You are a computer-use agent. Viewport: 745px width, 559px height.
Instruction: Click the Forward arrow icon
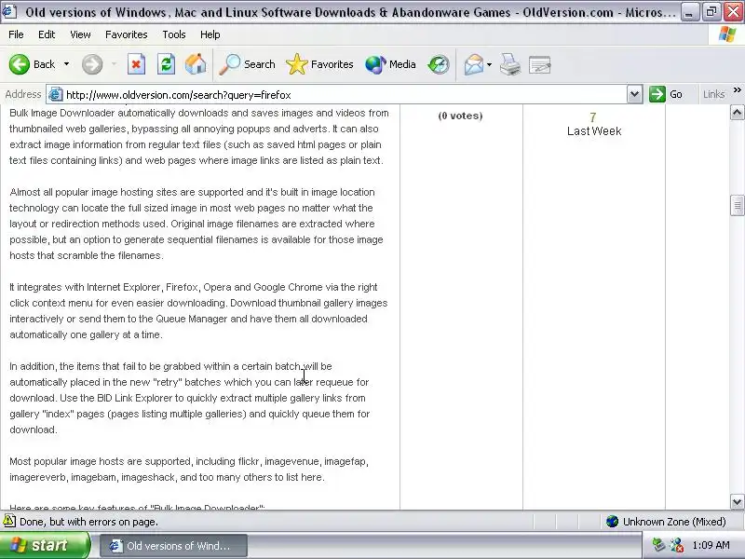[92, 64]
